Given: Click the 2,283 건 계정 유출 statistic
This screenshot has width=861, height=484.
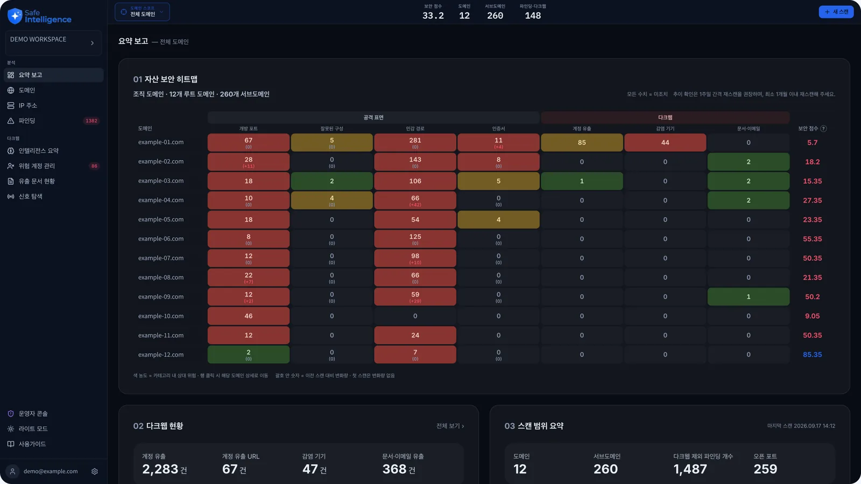Looking at the screenshot, I should (165, 469).
